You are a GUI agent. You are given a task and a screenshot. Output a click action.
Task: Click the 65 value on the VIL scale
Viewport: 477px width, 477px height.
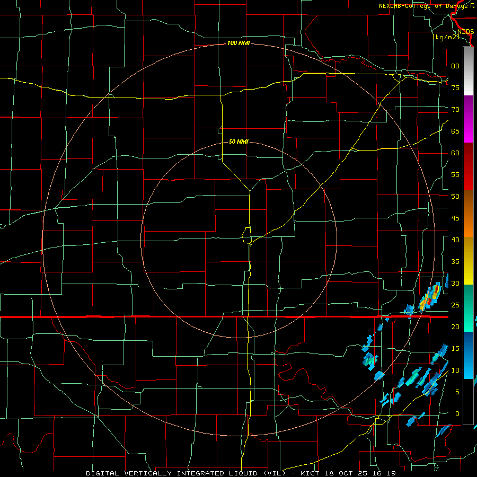click(x=455, y=131)
